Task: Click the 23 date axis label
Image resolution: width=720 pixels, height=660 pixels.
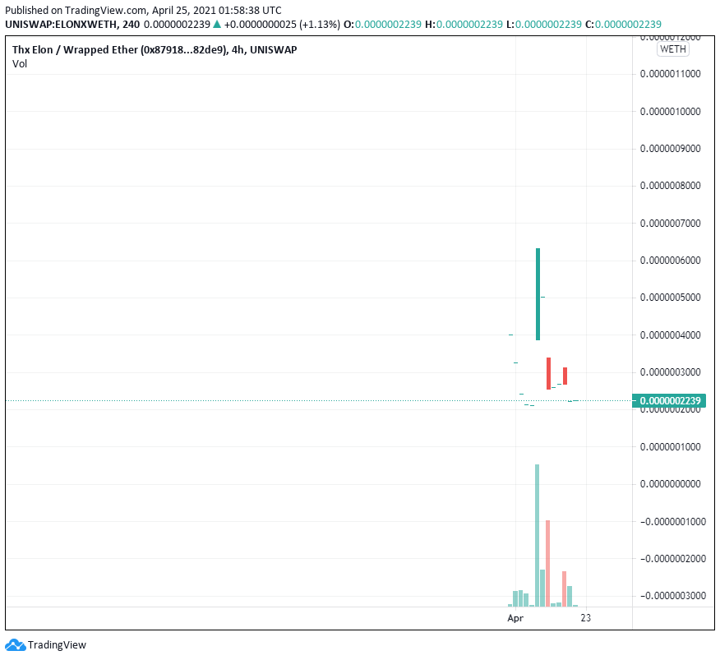Action: point(585,618)
